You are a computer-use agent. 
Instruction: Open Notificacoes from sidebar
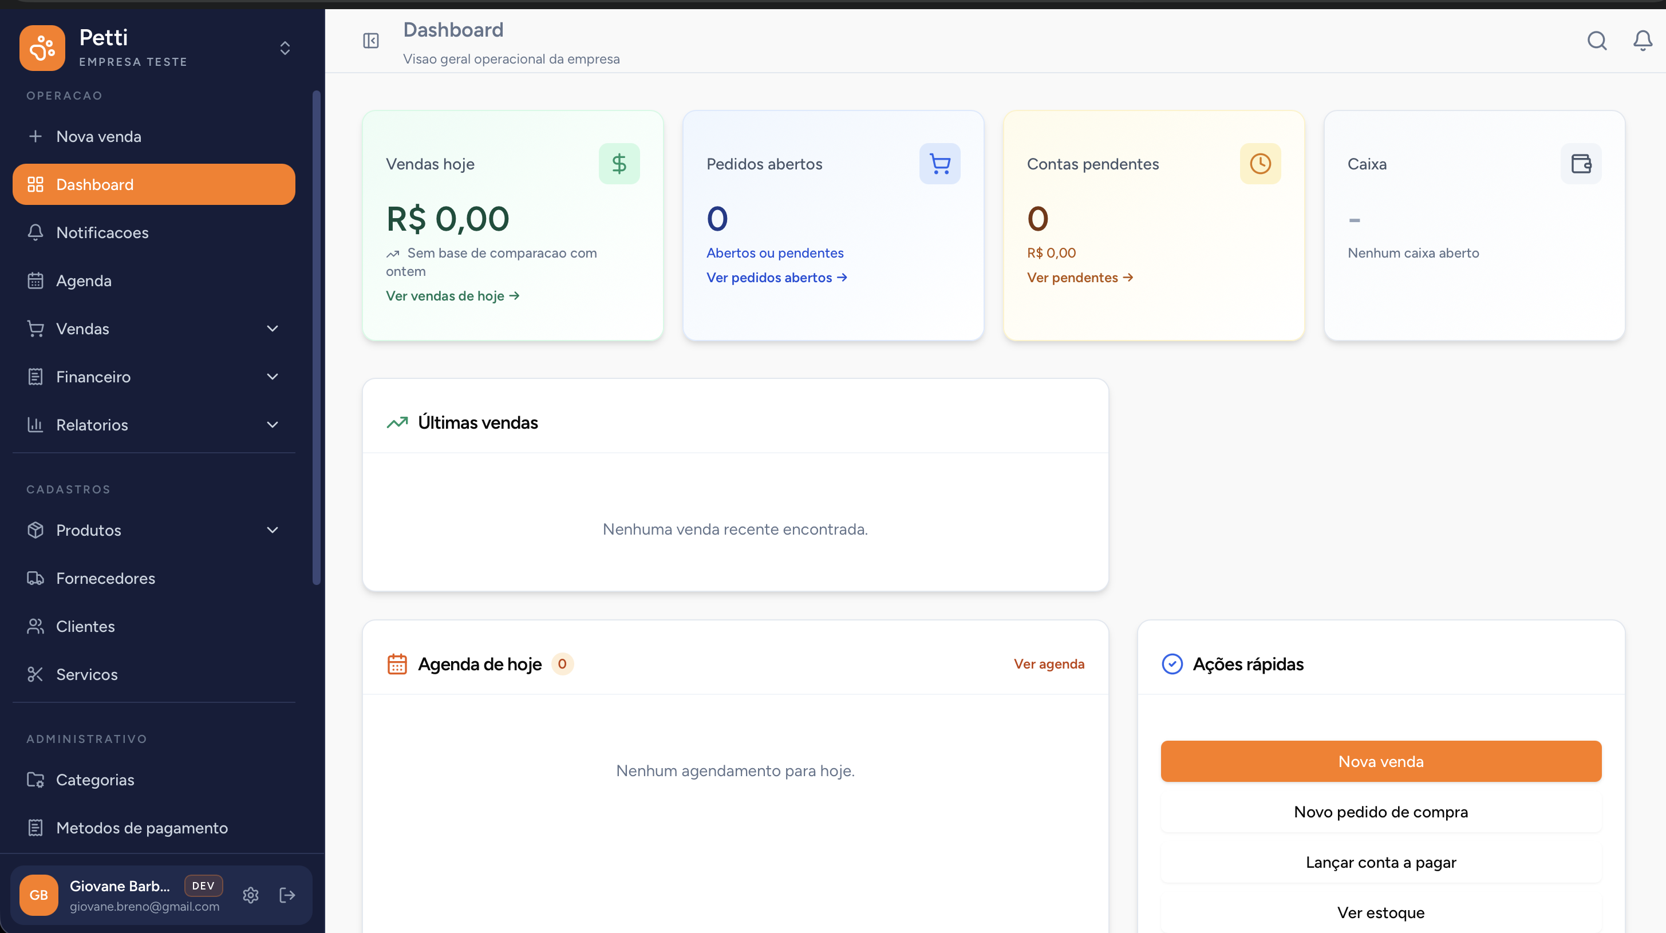154,233
